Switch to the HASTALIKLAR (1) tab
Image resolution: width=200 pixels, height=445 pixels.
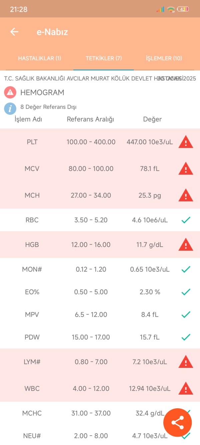pos(40,58)
